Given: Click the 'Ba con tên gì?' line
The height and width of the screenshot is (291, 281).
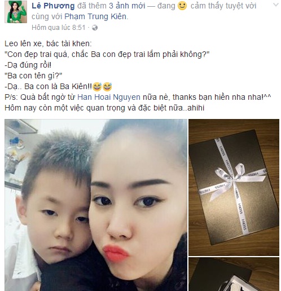Looking at the screenshot, I should tap(33, 76).
